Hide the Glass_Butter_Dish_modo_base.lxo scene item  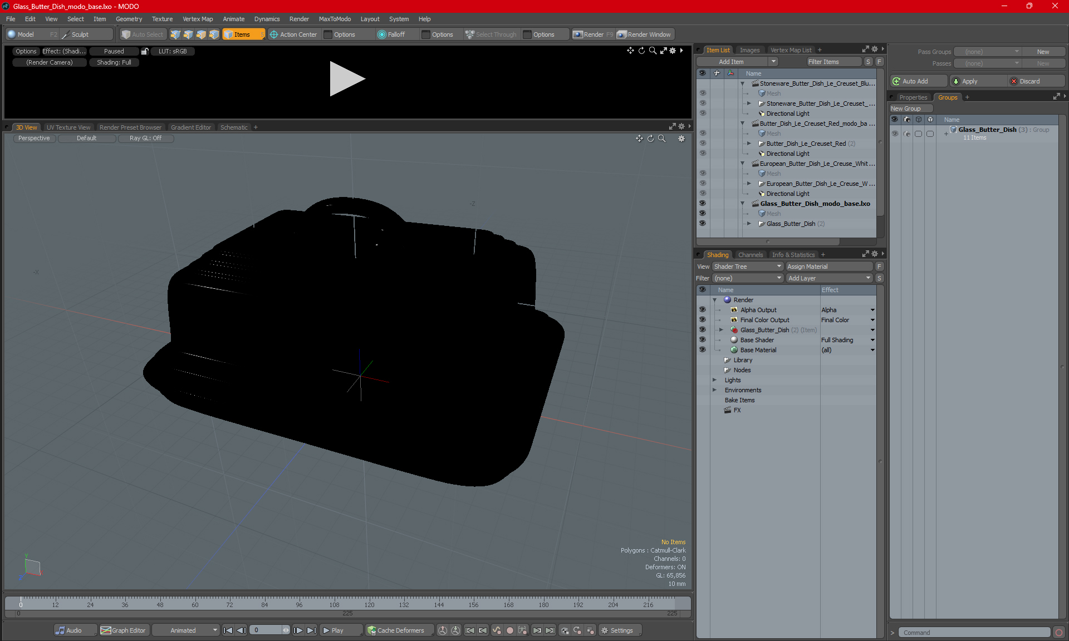[x=702, y=204]
